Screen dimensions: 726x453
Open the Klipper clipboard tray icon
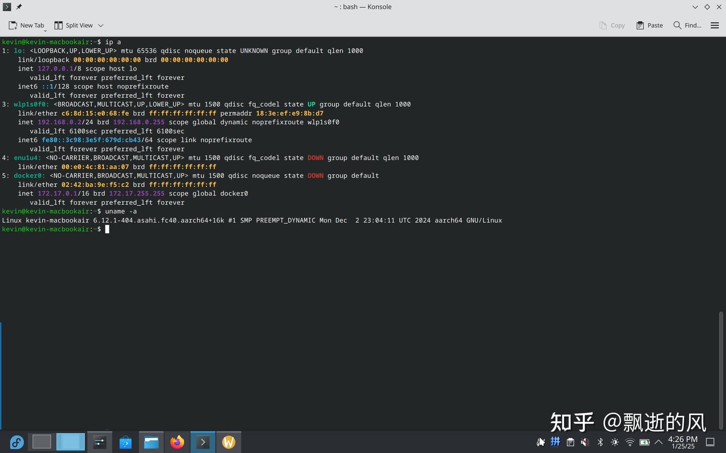point(570,442)
